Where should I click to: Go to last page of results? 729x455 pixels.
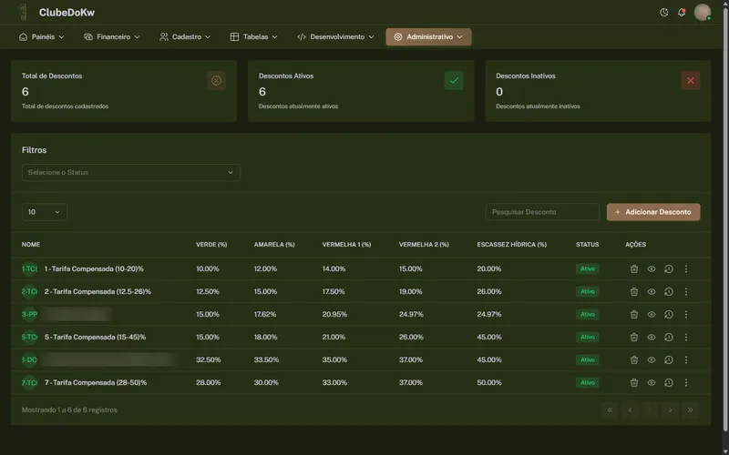[x=690, y=410]
